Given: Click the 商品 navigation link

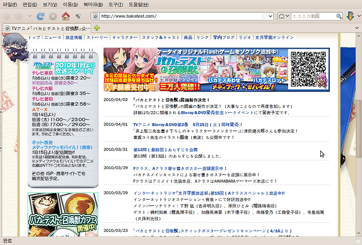Looking at the screenshot, I should tap(188, 37).
